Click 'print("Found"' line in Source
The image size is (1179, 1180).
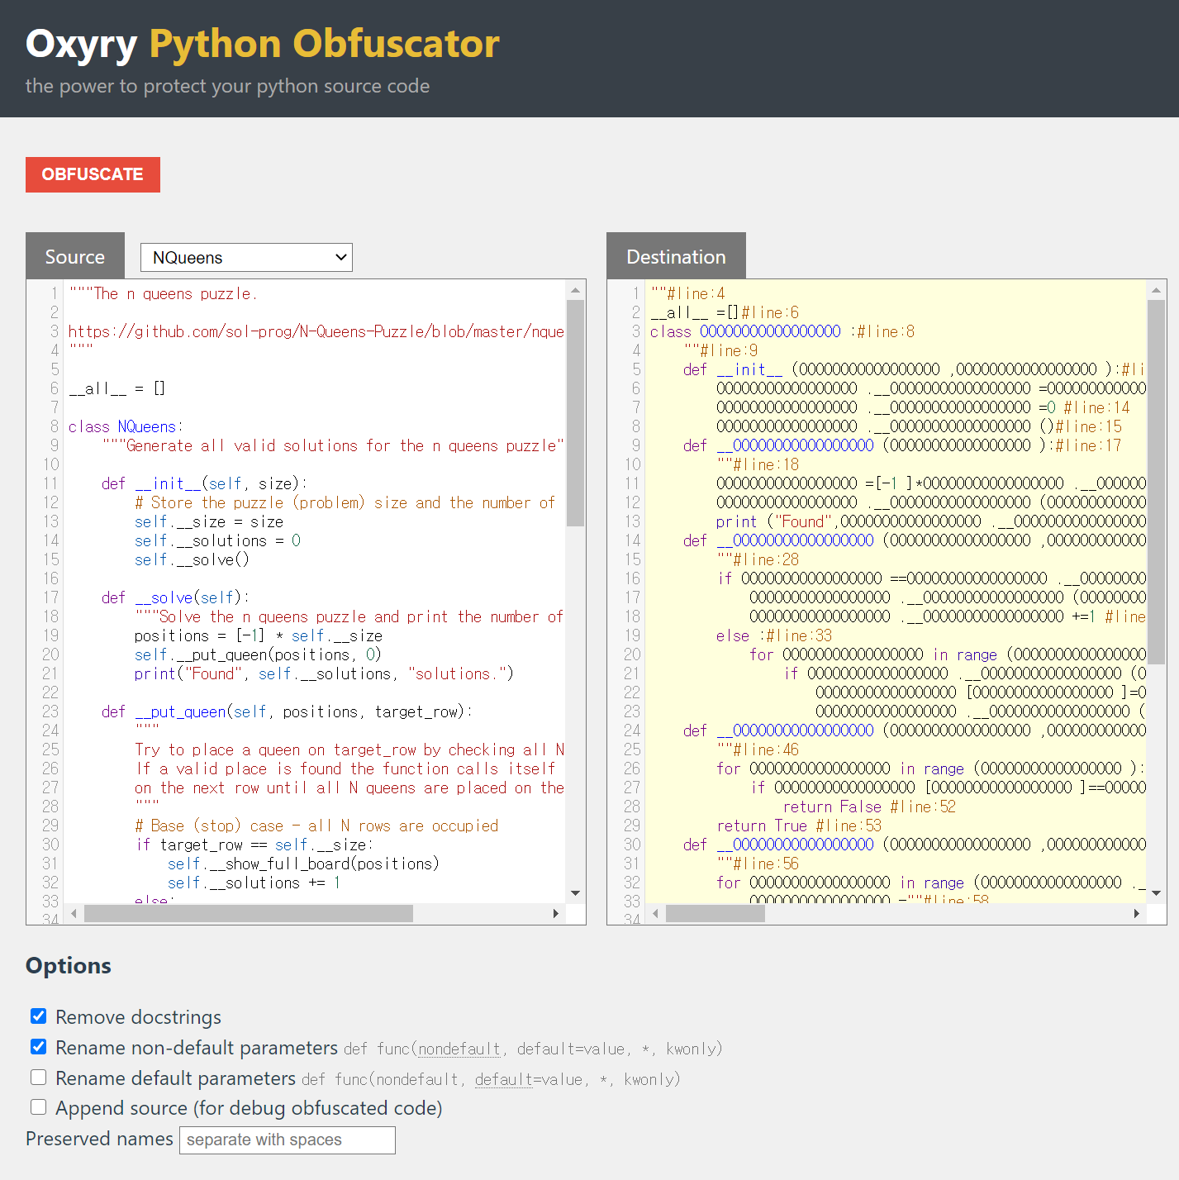coord(324,673)
